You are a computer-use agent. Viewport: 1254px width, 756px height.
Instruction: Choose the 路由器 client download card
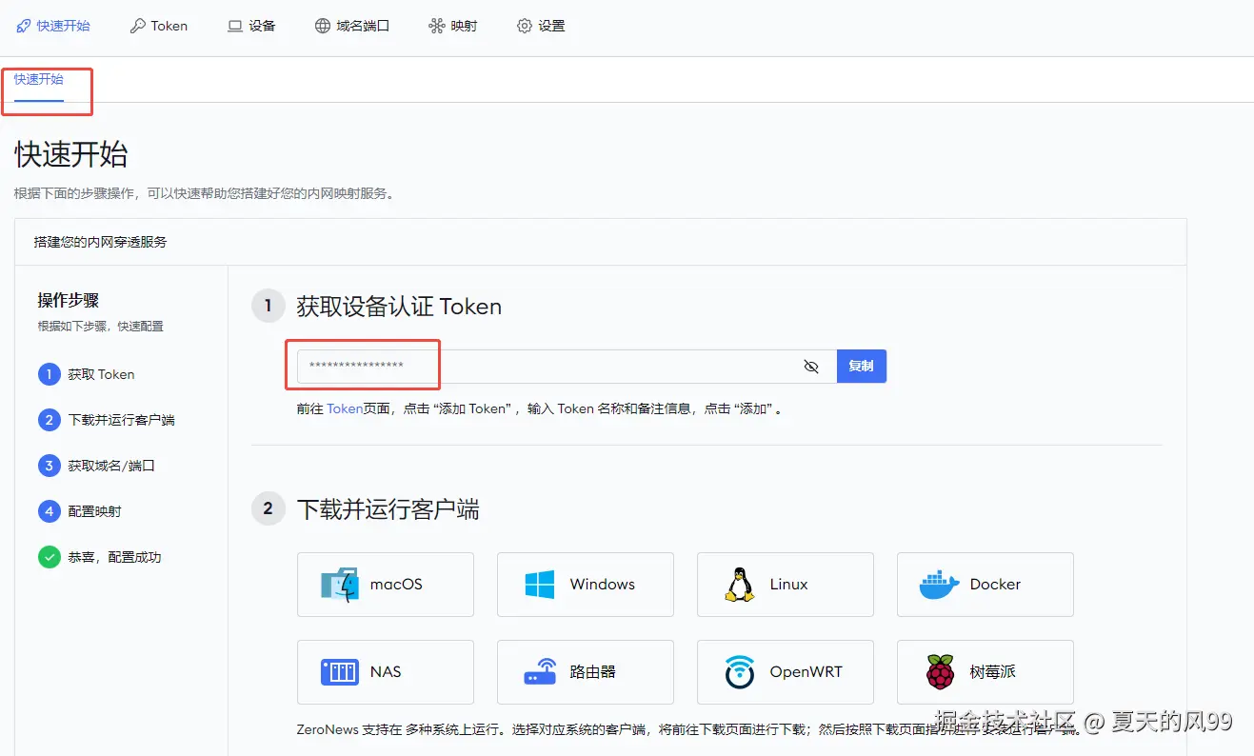click(x=586, y=672)
